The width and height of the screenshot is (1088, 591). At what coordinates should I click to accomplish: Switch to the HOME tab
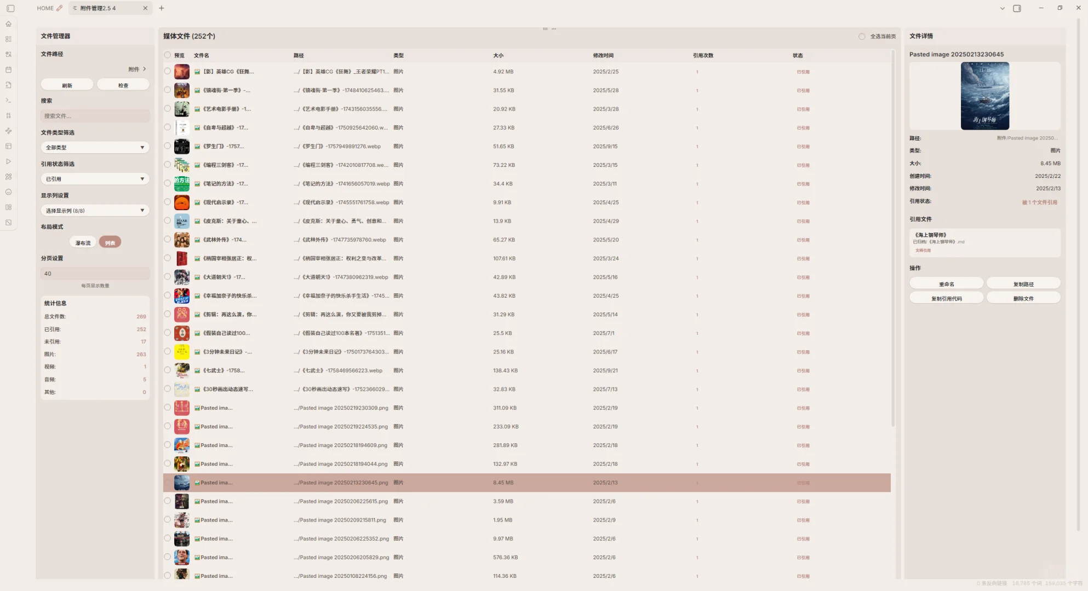tap(45, 8)
